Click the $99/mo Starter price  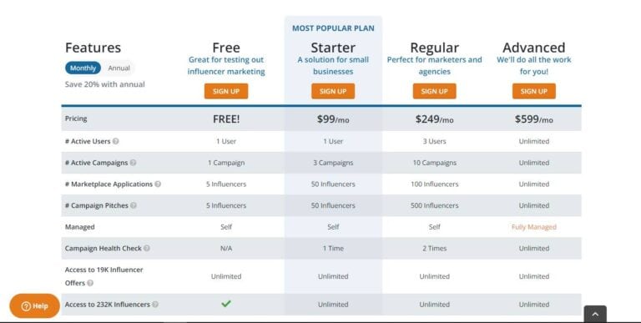tap(333, 119)
